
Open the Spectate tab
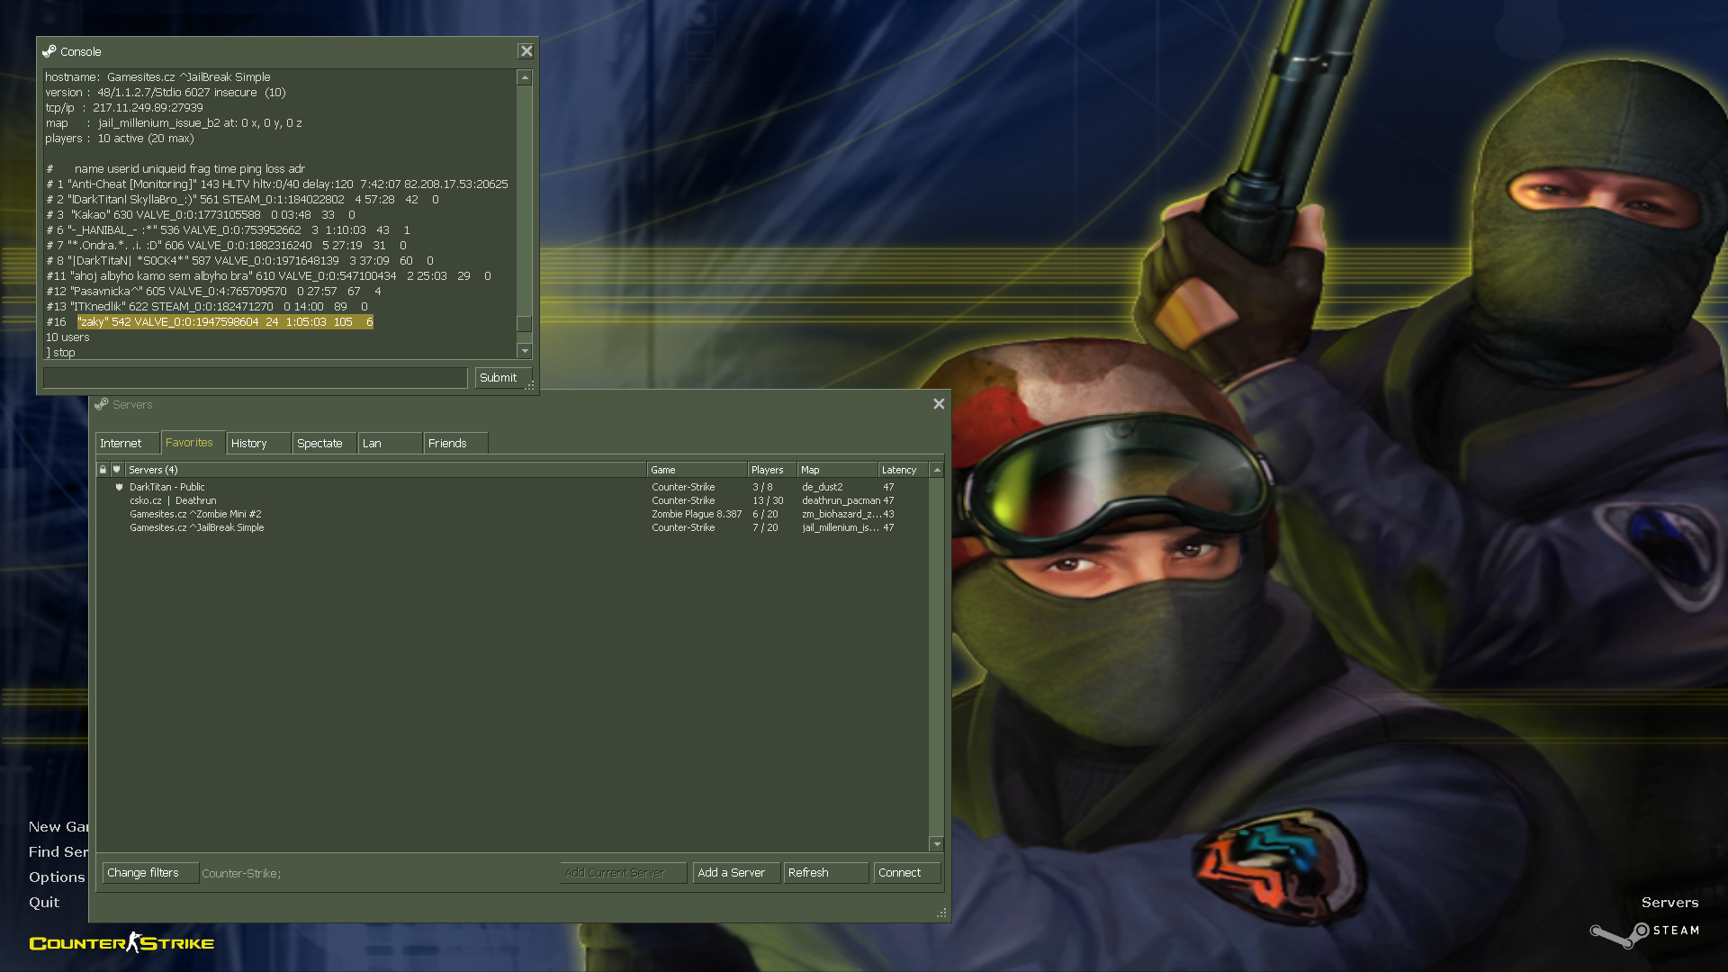324,444
